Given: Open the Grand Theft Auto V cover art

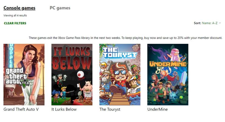Looking at the screenshot, I should pyautogui.click(x=24, y=75).
